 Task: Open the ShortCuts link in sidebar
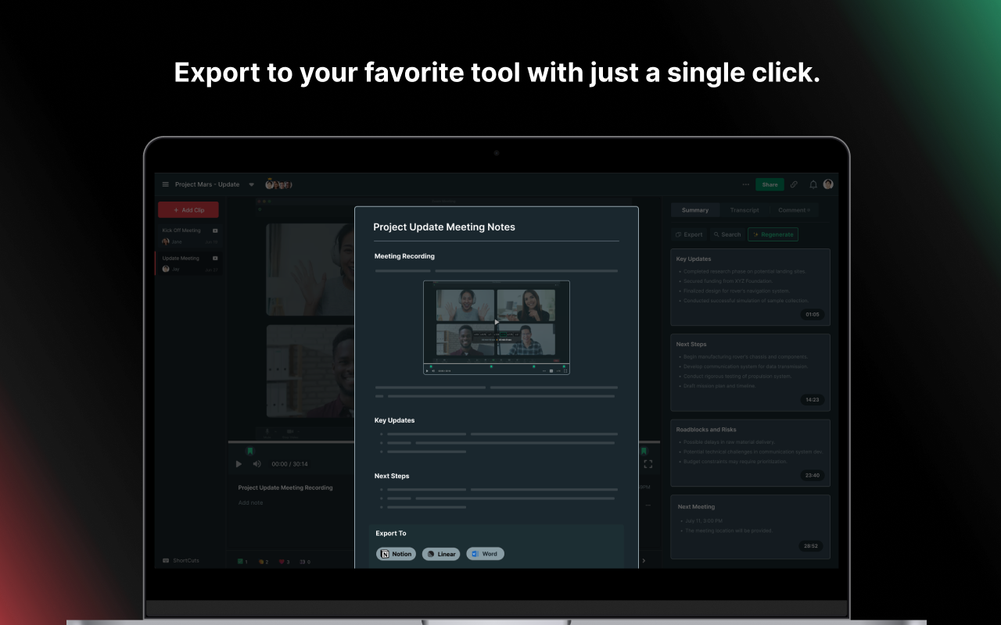coord(181,560)
